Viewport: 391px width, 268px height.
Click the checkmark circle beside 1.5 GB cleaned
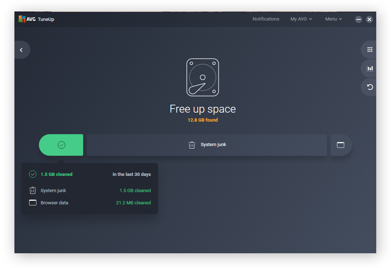tap(33, 174)
